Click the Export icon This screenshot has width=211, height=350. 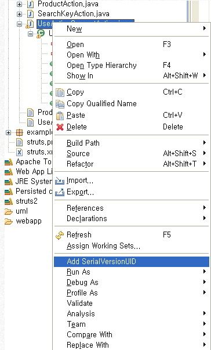click(60, 192)
